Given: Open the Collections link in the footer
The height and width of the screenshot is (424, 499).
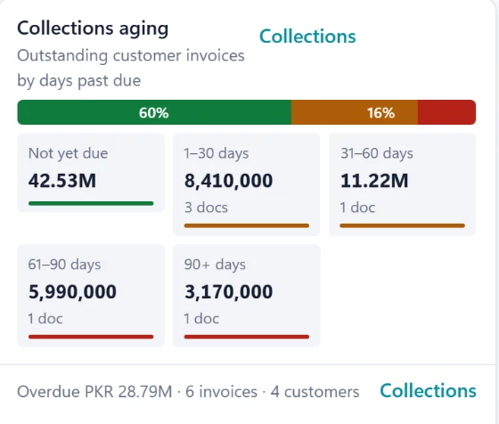Looking at the screenshot, I should tap(428, 391).
